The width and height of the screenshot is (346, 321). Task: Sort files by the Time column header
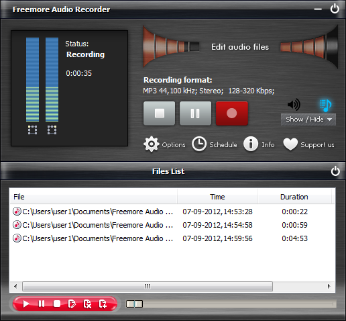217,197
